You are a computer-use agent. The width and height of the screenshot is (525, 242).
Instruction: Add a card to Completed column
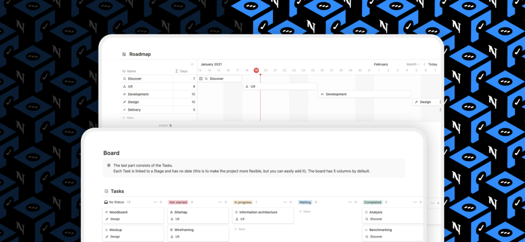pos(421,202)
